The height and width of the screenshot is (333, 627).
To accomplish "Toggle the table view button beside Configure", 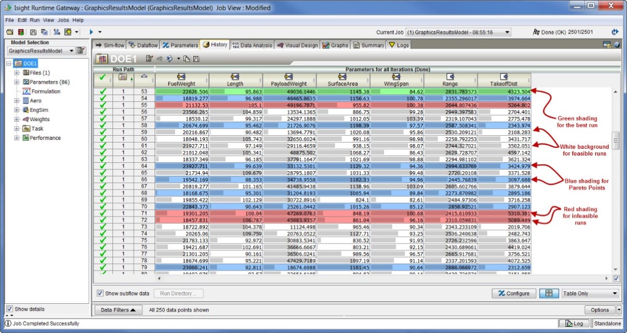I will 549,293.
